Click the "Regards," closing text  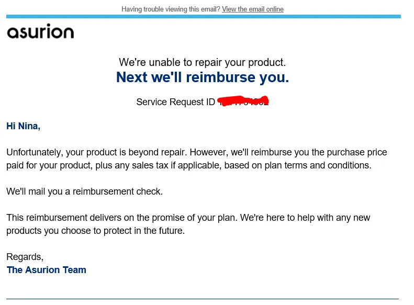tap(25, 257)
